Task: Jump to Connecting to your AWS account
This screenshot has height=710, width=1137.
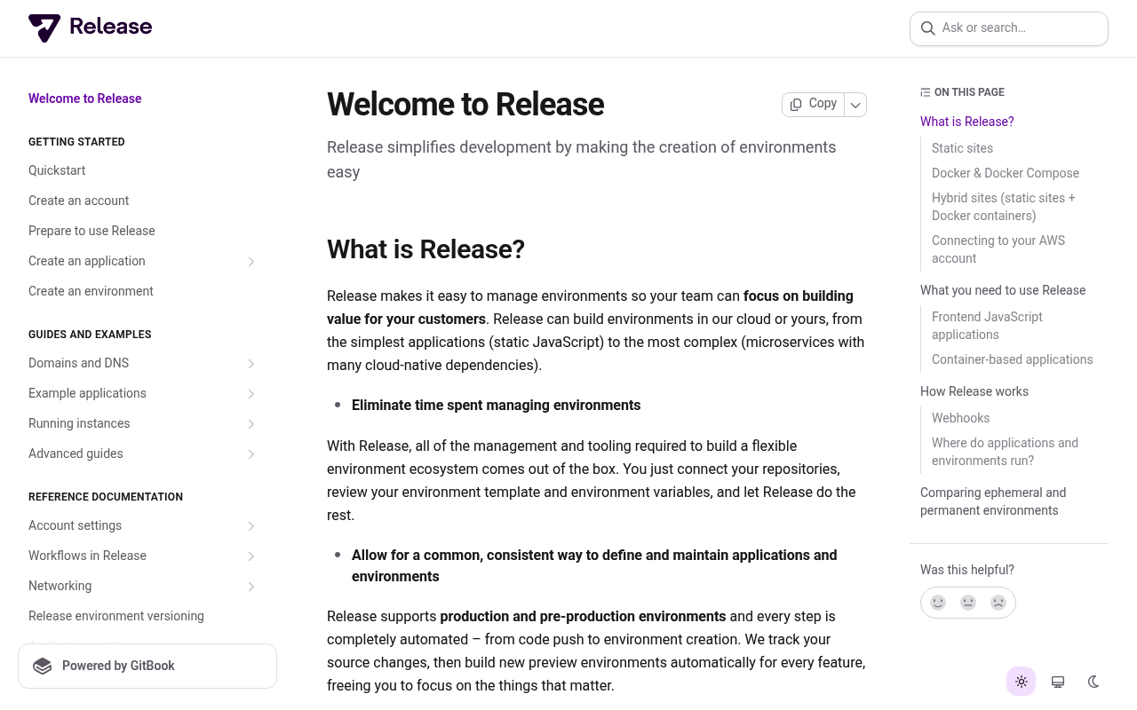Action: 998,249
